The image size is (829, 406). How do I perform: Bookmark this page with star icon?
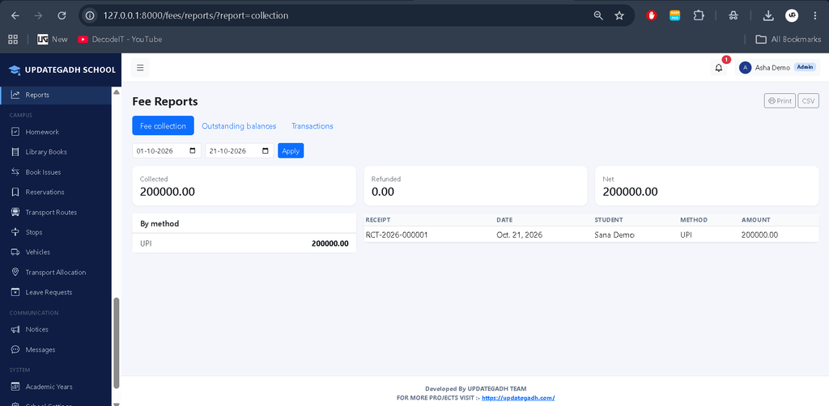coord(619,16)
